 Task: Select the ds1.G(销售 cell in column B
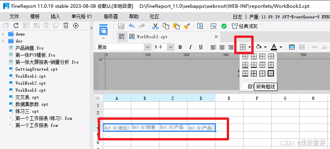[x=145, y=128]
